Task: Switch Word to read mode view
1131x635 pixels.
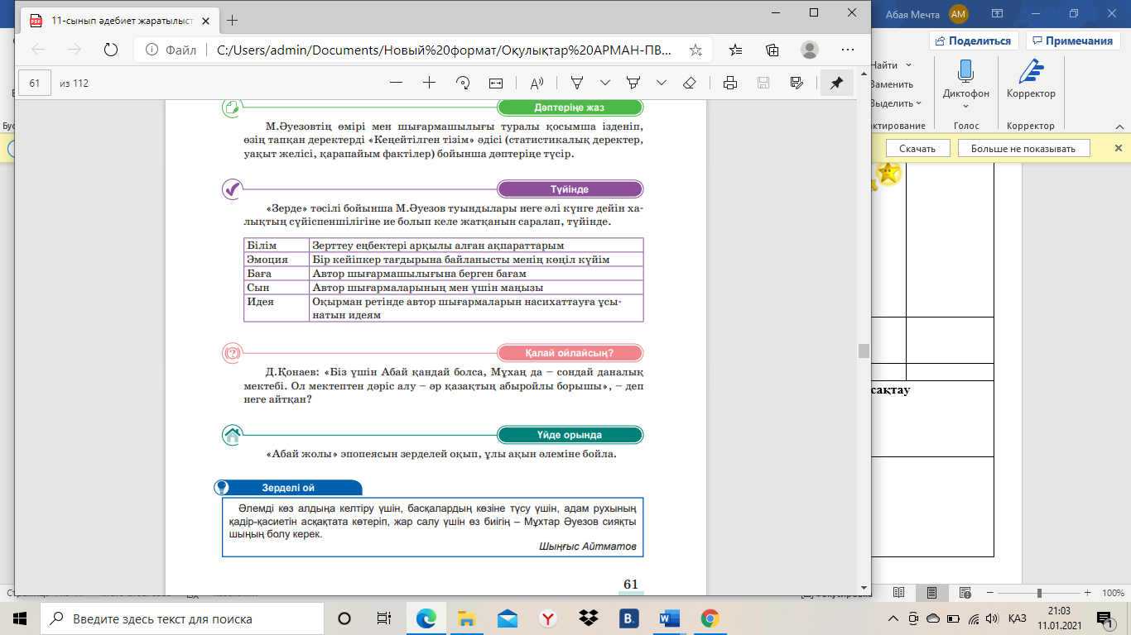Action: point(899,593)
